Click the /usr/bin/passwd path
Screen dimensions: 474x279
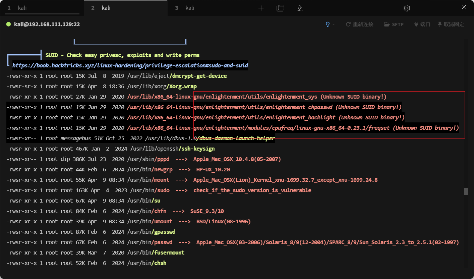click(150, 242)
